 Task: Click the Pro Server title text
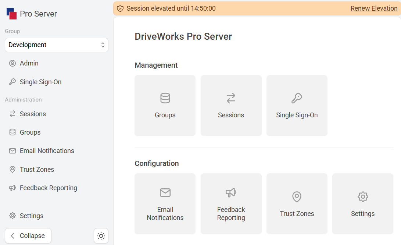pyautogui.click(x=38, y=14)
